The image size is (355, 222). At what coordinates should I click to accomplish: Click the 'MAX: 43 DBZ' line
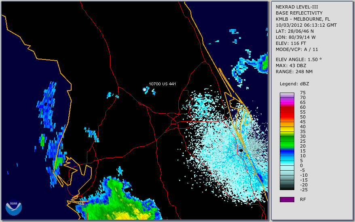pos(291,66)
